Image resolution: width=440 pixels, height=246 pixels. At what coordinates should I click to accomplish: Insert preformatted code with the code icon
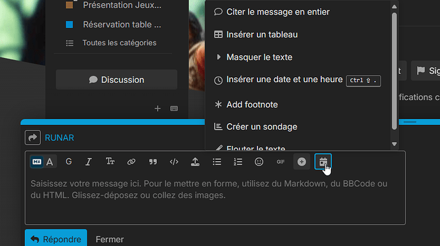pyautogui.click(x=174, y=162)
